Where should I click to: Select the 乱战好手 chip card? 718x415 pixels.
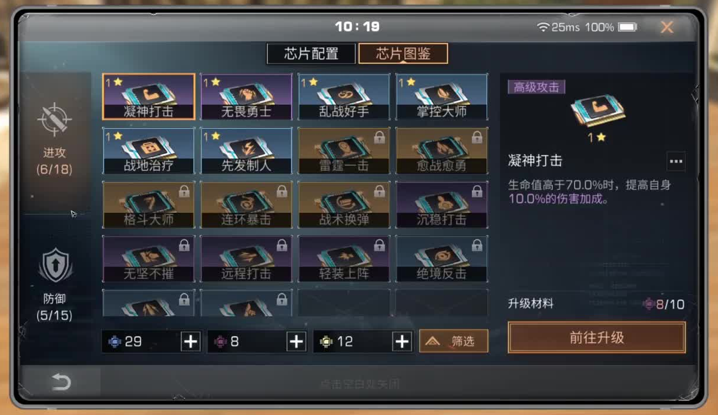[x=344, y=97]
